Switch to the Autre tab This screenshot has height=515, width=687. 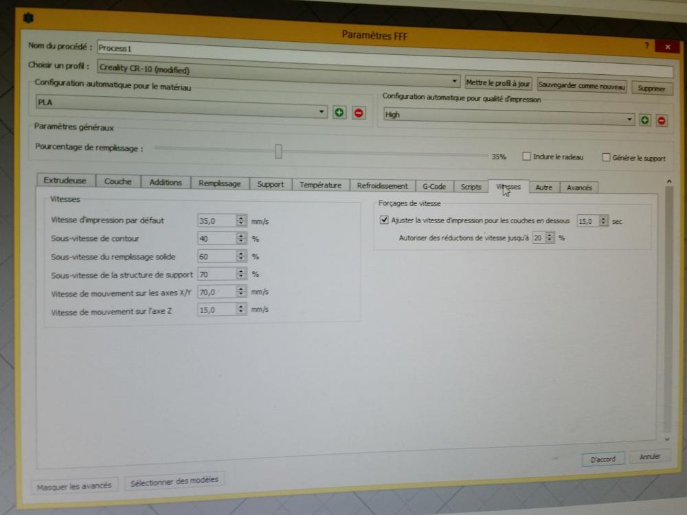(x=543, y=187)
